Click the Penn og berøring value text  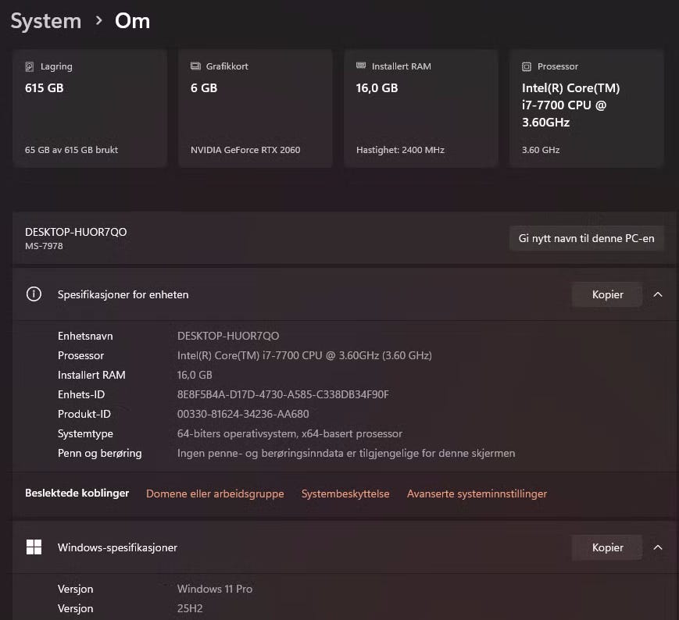click(346, 453)
